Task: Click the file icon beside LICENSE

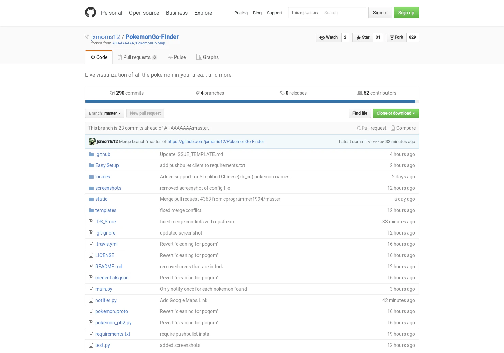Action: [91, 255]
